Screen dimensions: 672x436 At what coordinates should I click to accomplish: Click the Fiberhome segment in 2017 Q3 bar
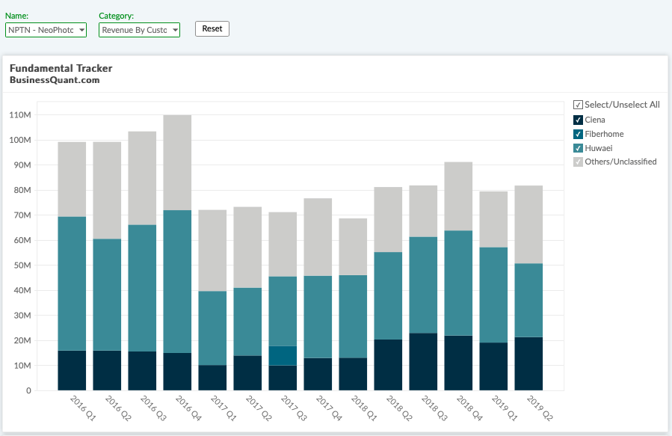click(x=283, y=355)
